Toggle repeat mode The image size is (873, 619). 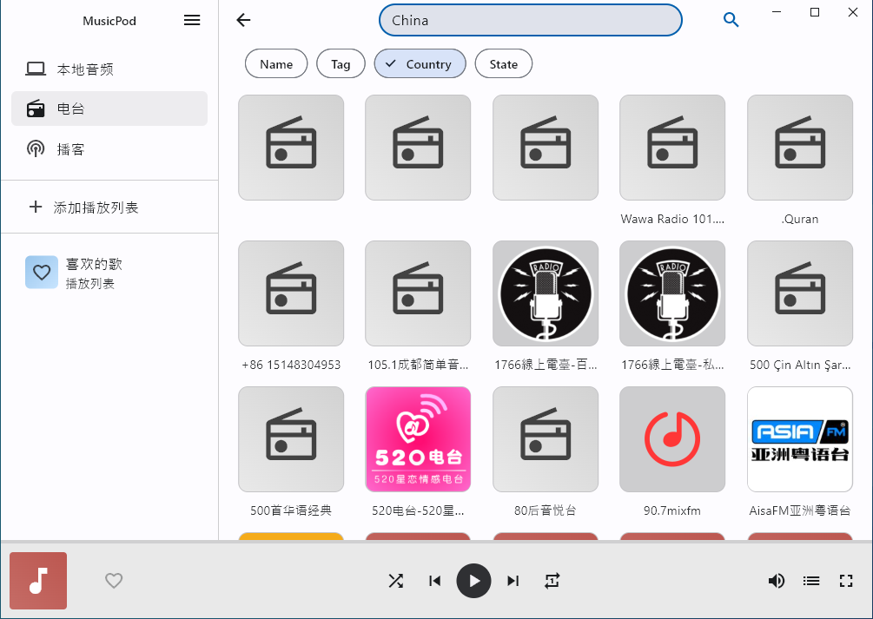click(552, 581)
